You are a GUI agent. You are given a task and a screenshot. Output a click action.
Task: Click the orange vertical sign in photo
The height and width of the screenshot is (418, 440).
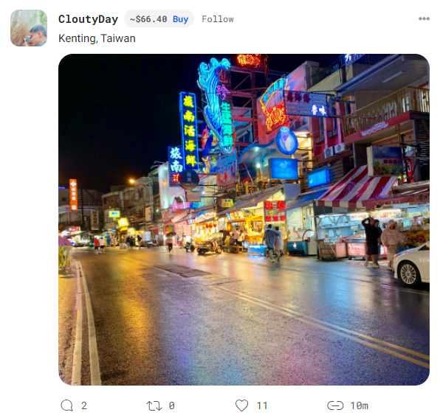[73, 195]
